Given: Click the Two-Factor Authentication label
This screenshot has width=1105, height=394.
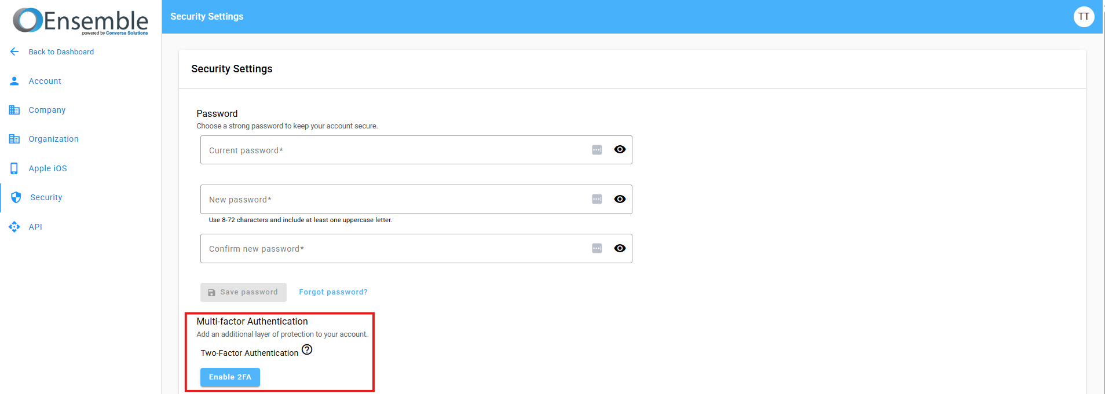Looking at the screenshot, I should coord(249,353).
